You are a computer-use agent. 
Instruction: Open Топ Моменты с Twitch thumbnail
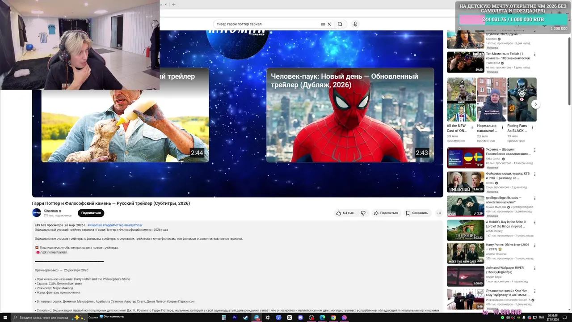[x=466, y=62]
